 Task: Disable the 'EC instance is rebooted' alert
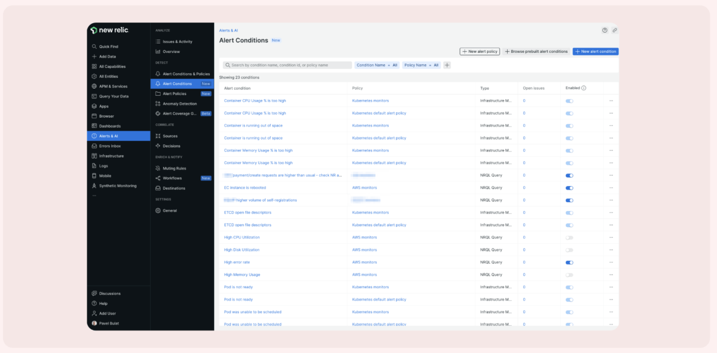click(569, 187)
